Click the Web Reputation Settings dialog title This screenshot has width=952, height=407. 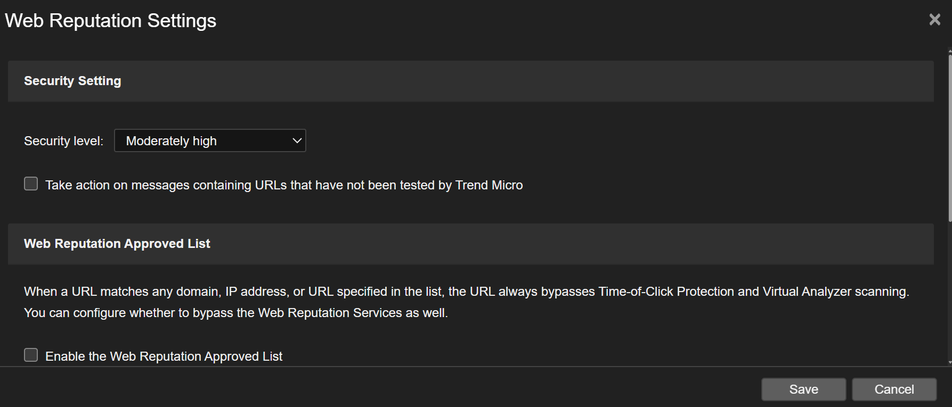111,21
